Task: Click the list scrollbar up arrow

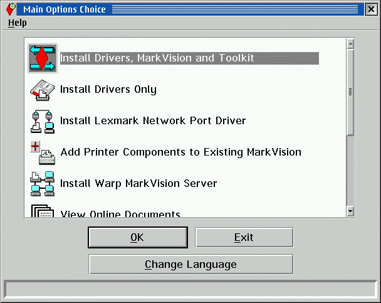Action: (x=350, y=44)
